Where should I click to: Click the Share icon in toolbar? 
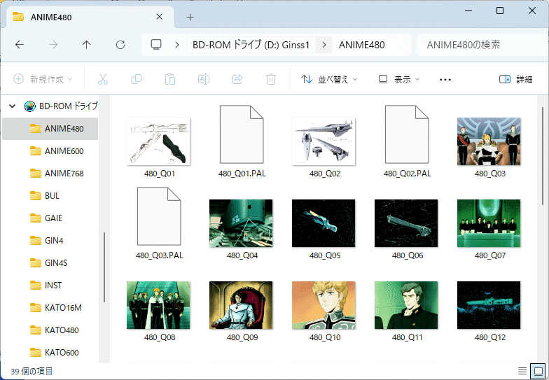tap(237, 80)
